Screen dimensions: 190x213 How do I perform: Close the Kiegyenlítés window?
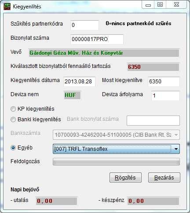coord(176,5)
